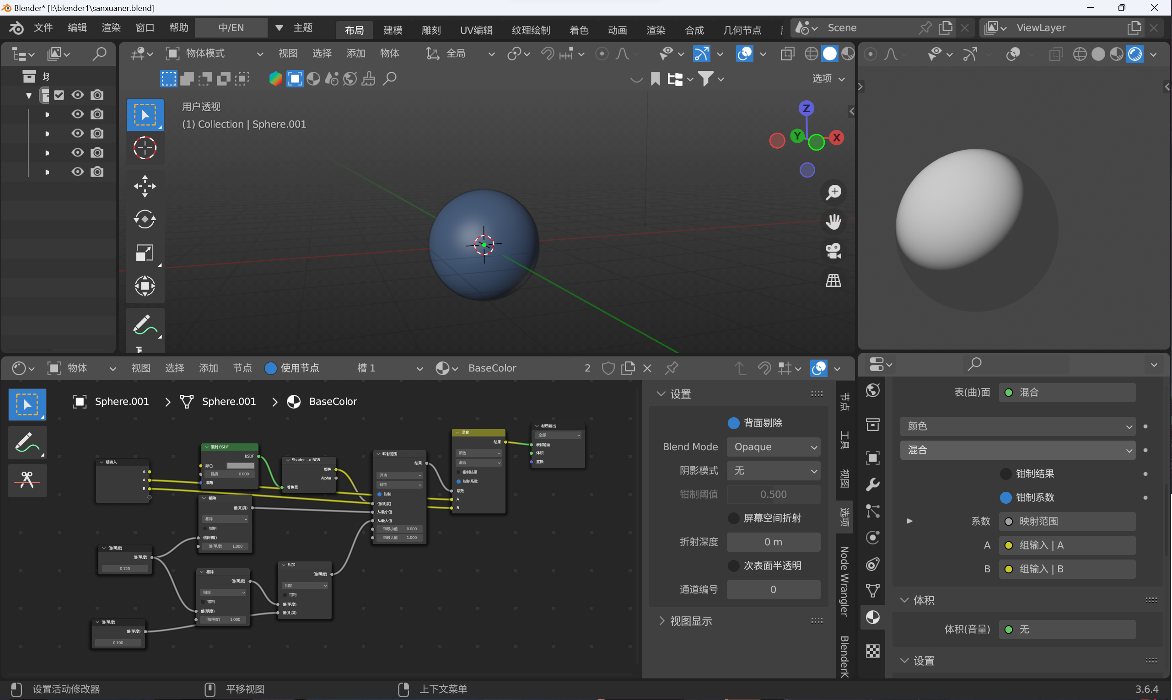Open the Node Wrangler sidebar tab
The height and width of the screenshot is (700, 1172).
click(844, 581)
